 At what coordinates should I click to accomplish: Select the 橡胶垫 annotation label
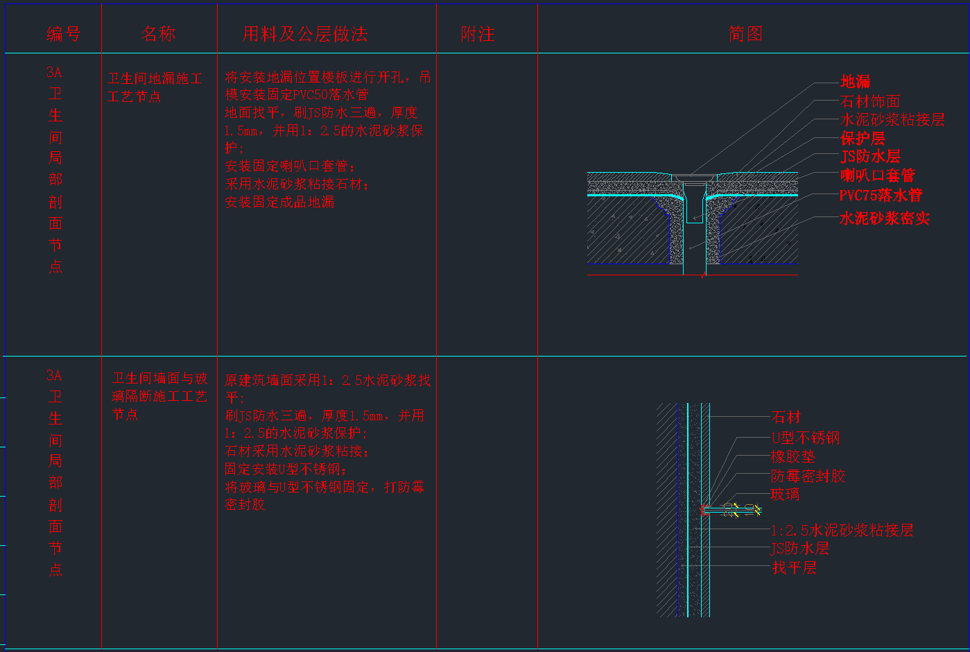pos(793,457)
